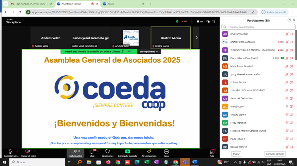
Task: Expand audio options arrow beside microphone
Action: click(x=17, y=151)
